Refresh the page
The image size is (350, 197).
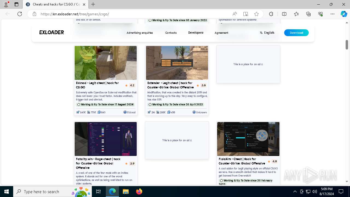coord(20,14)
